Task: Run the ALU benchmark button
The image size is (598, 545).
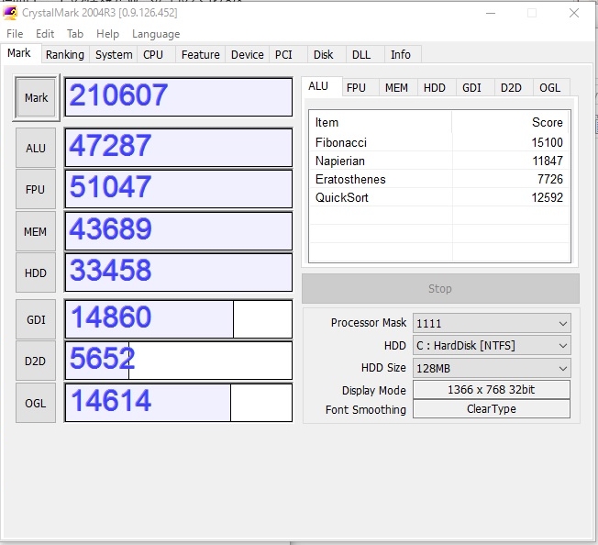Action: tap(36, 148)
